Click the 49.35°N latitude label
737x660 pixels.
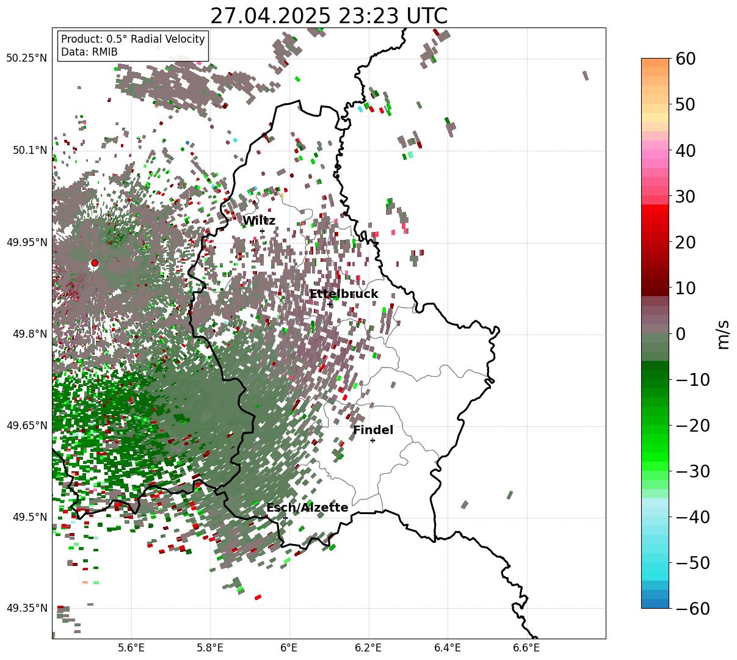(x=26, y=608)
